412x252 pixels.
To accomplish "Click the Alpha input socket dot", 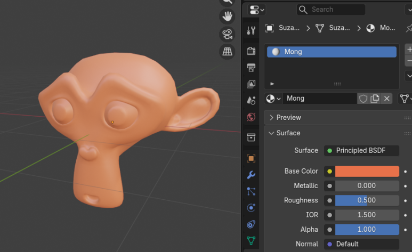I will click(x=329, y=230).
